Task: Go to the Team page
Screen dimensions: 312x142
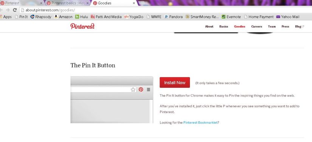Action: (x=272, y=27)
